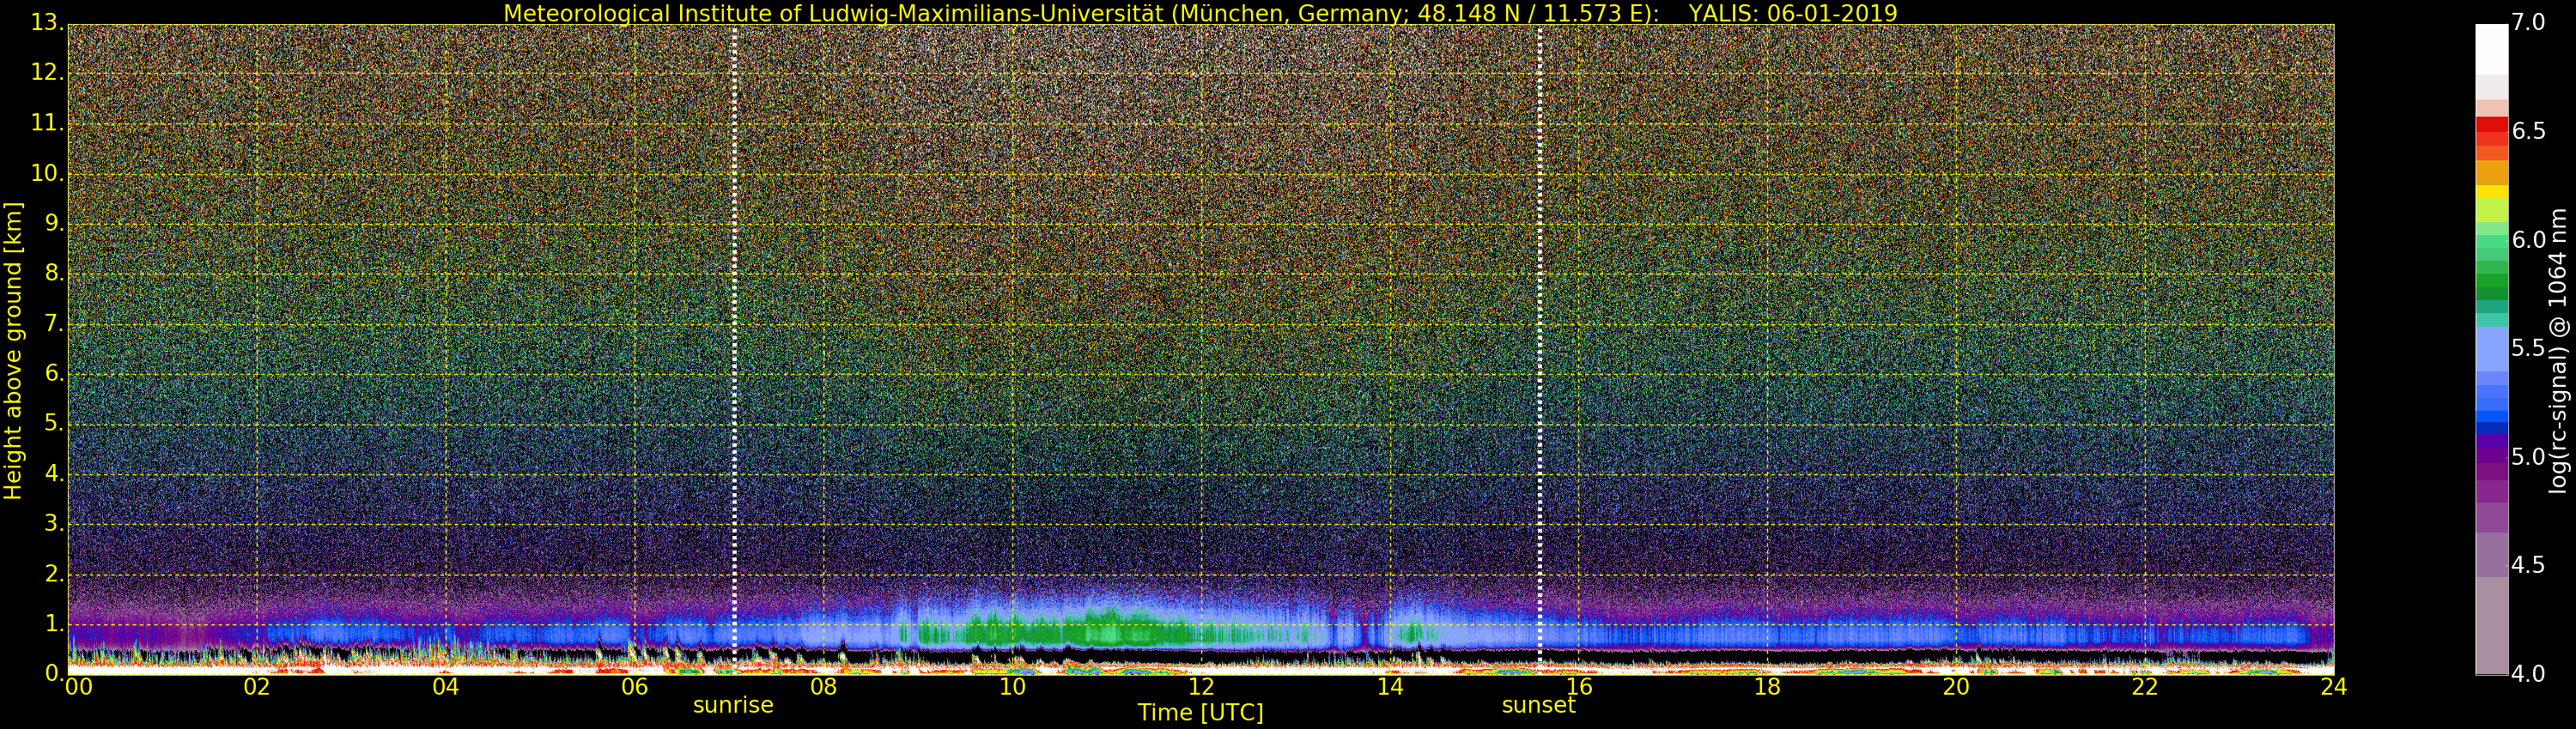The width and height of the screenshot is (2576, 729).
Task: Click the "5." tick on the height axis
Action: click(x=53, y=424)
